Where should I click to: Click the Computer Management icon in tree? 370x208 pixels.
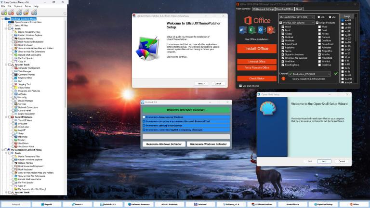(16, 68)
